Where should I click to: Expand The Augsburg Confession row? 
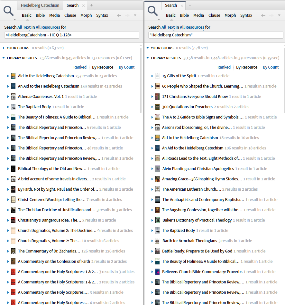point(152,210)
